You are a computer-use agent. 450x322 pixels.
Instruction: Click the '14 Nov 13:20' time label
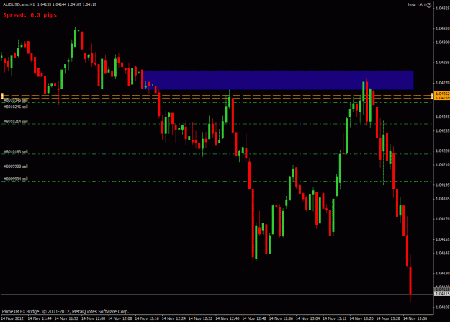point(361,318)
